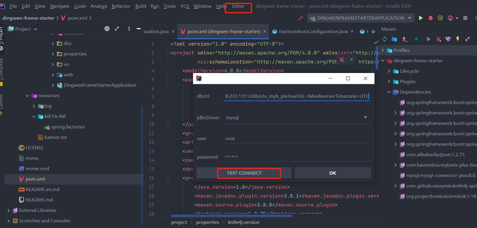This screenshot has height=228, width=477.
Task: Open the File menu
Action: [13, 6]
